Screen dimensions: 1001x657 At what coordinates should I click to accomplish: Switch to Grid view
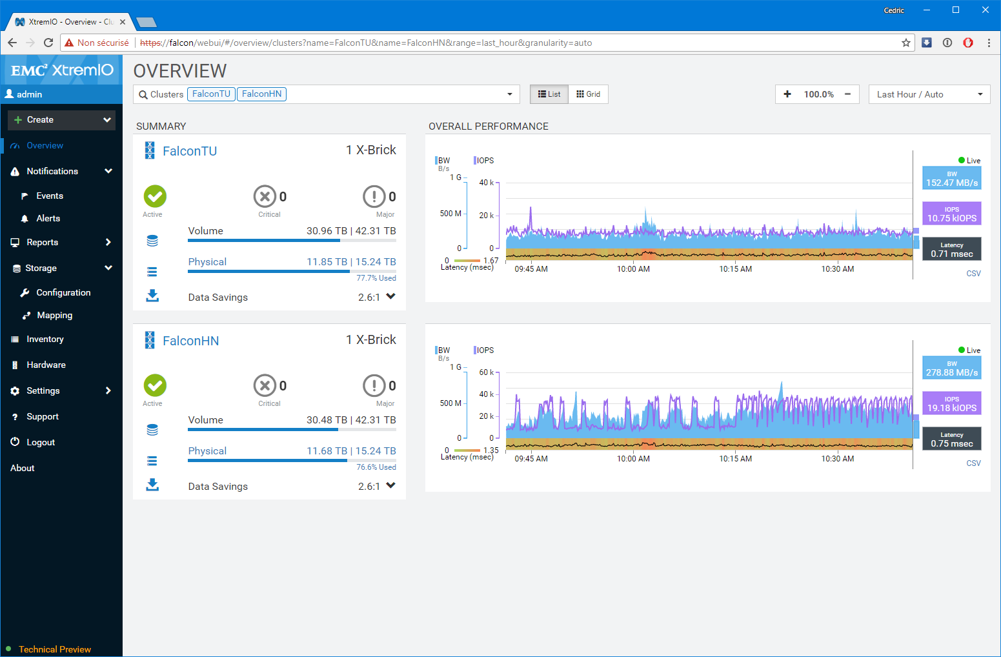(x=588, y=94)
